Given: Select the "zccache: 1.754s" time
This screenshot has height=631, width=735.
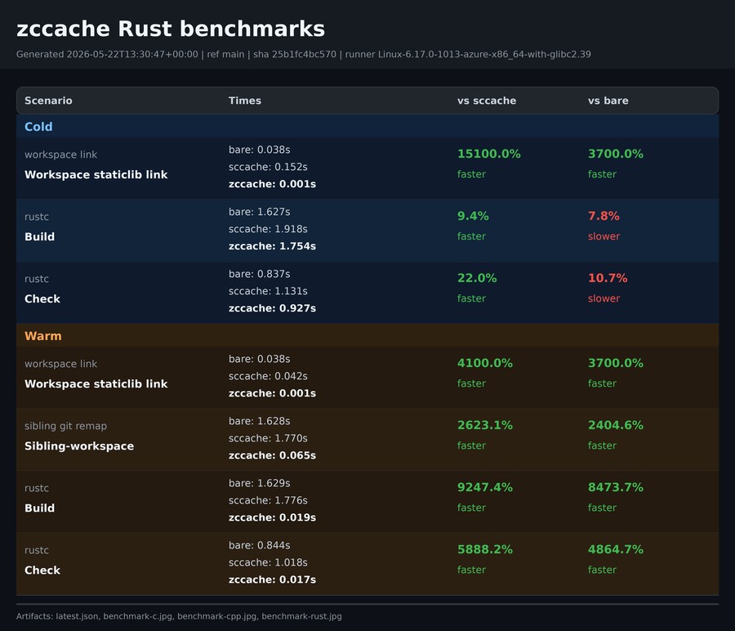Looking at the screenshot, I should coord(272,246).
